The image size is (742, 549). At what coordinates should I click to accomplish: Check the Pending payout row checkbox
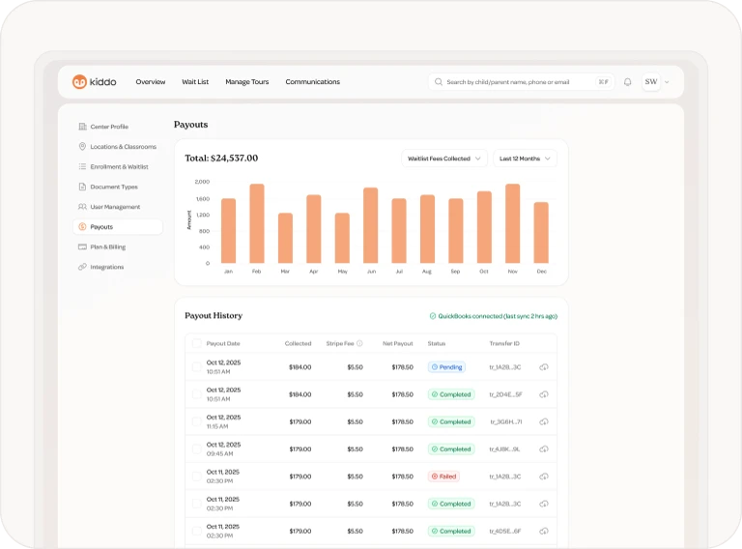[x=197, y=366]
